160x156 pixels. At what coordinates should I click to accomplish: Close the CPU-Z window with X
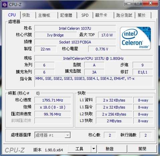150,3
